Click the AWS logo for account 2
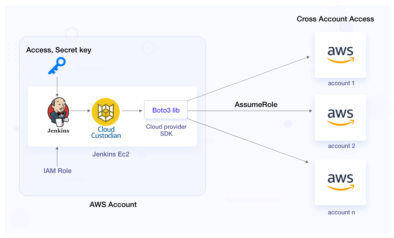The width and height of the screenshot is (394, 238). (x=340, y=117)
